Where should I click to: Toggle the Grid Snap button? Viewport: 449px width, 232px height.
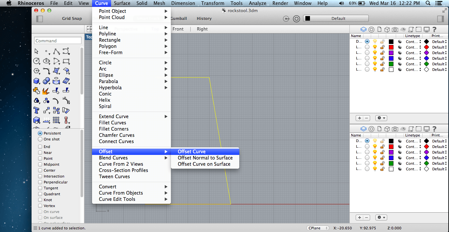[x=72, y=19]
